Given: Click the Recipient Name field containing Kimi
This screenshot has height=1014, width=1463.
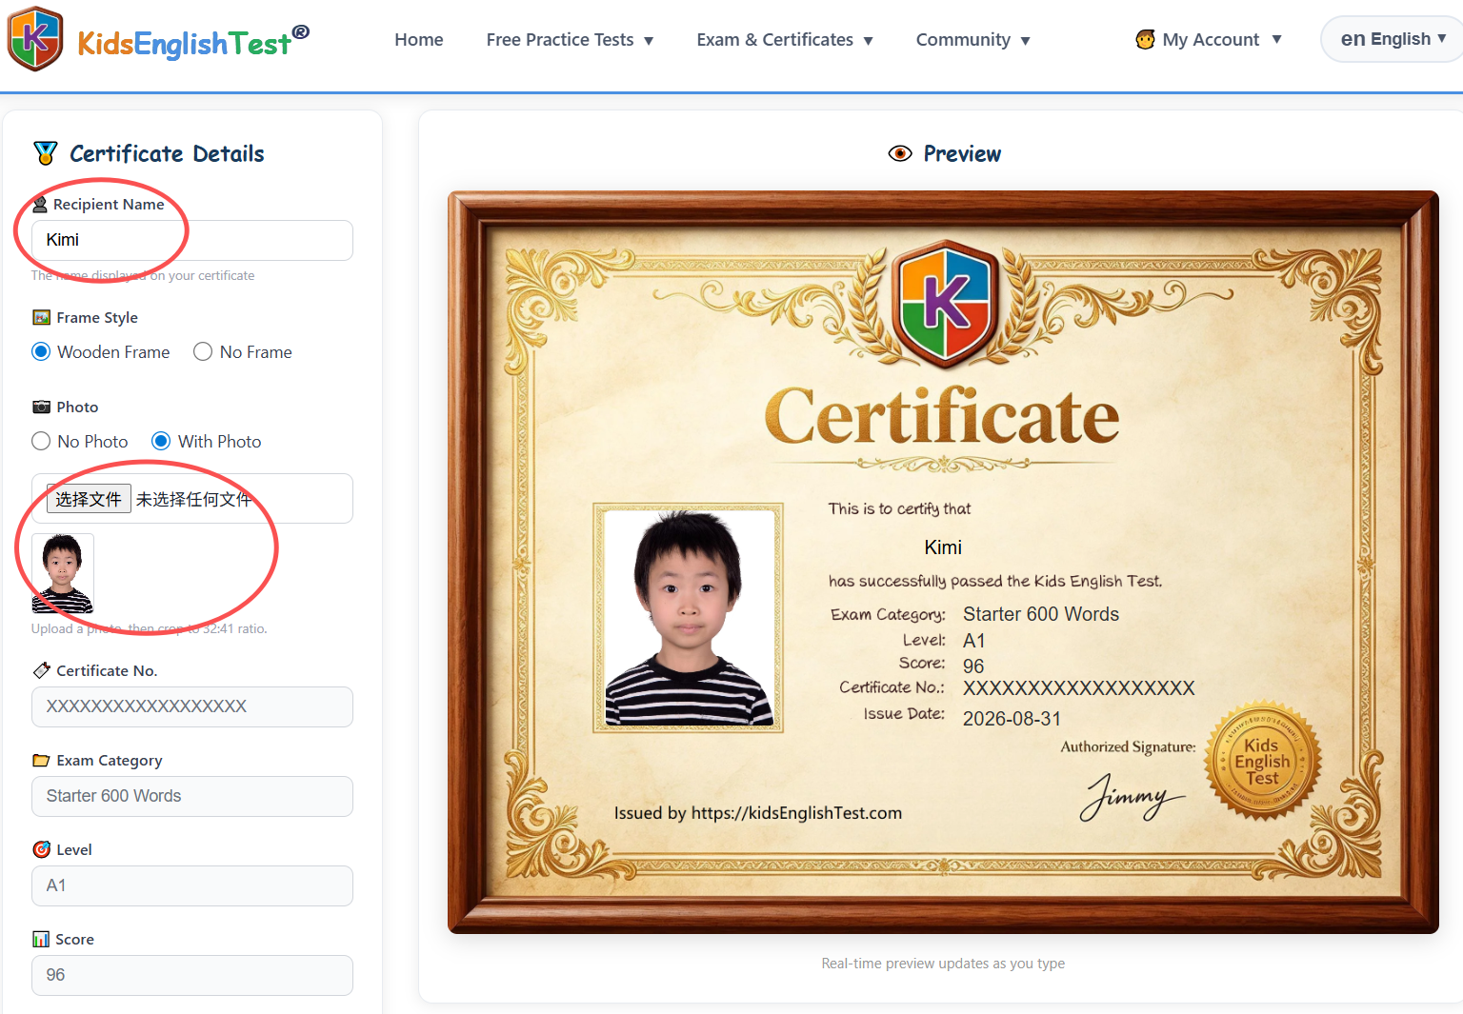Looking at the screenshot, I should click(x=192, y=240).
